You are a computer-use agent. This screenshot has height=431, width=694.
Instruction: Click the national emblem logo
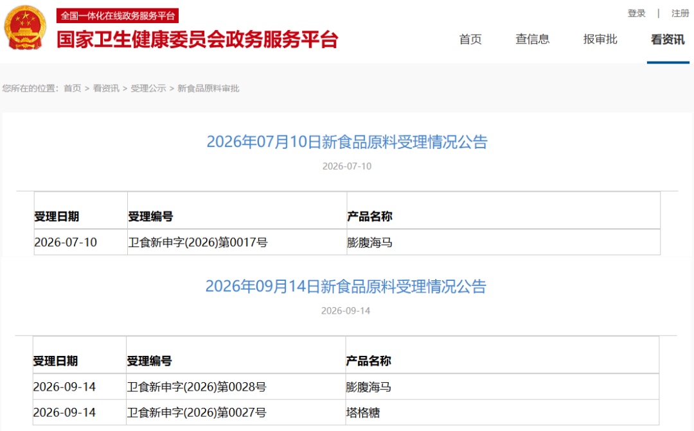[25, 28]
